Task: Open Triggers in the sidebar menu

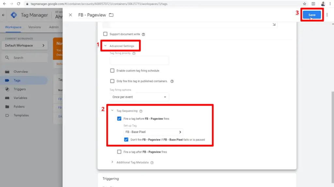Action: coord(20,89)
